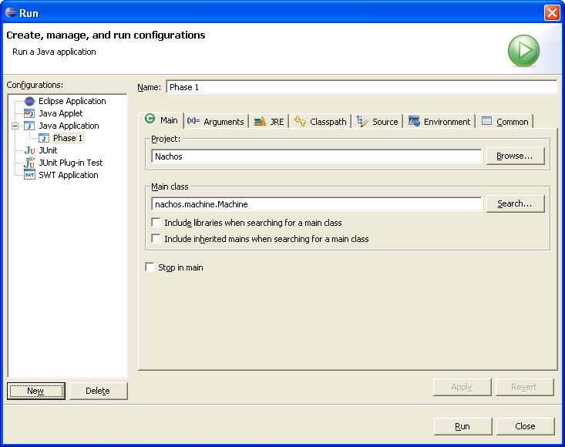Screen dimensions: 565x447
Task: Go to the Environment tab
Action: [x=439, y=122]
